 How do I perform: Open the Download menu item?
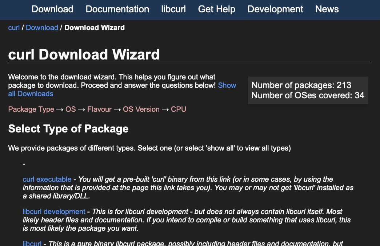point(52,9)
